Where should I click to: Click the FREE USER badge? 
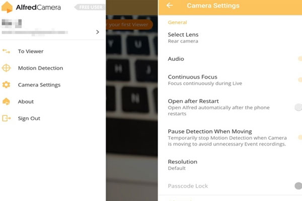coord(90,8)
